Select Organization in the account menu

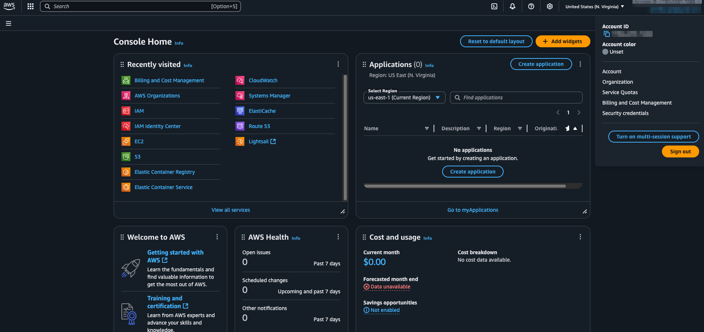click(x=618, y=82)
